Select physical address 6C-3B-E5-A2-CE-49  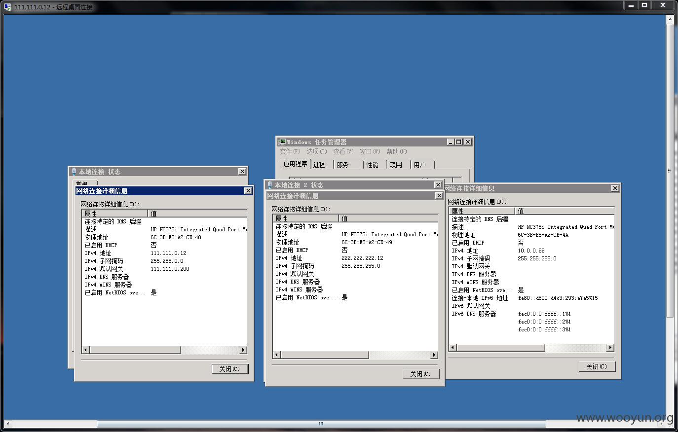coord(367,242)
